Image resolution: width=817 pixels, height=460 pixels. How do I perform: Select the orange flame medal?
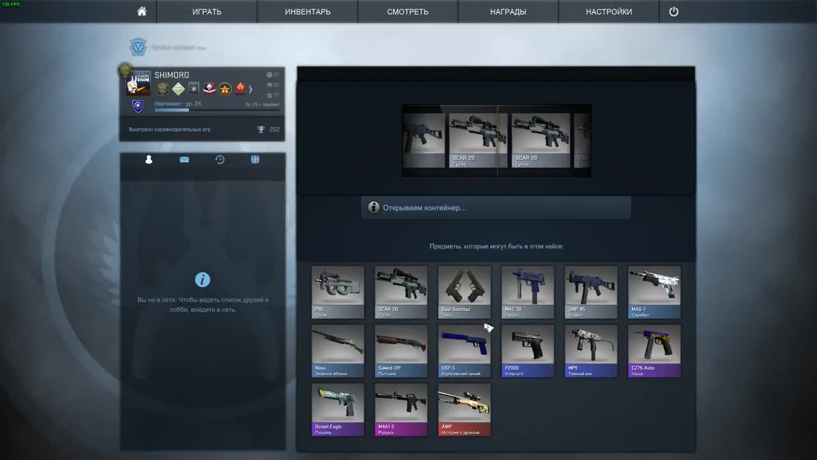pyautogui.click(x=240, y=89)
